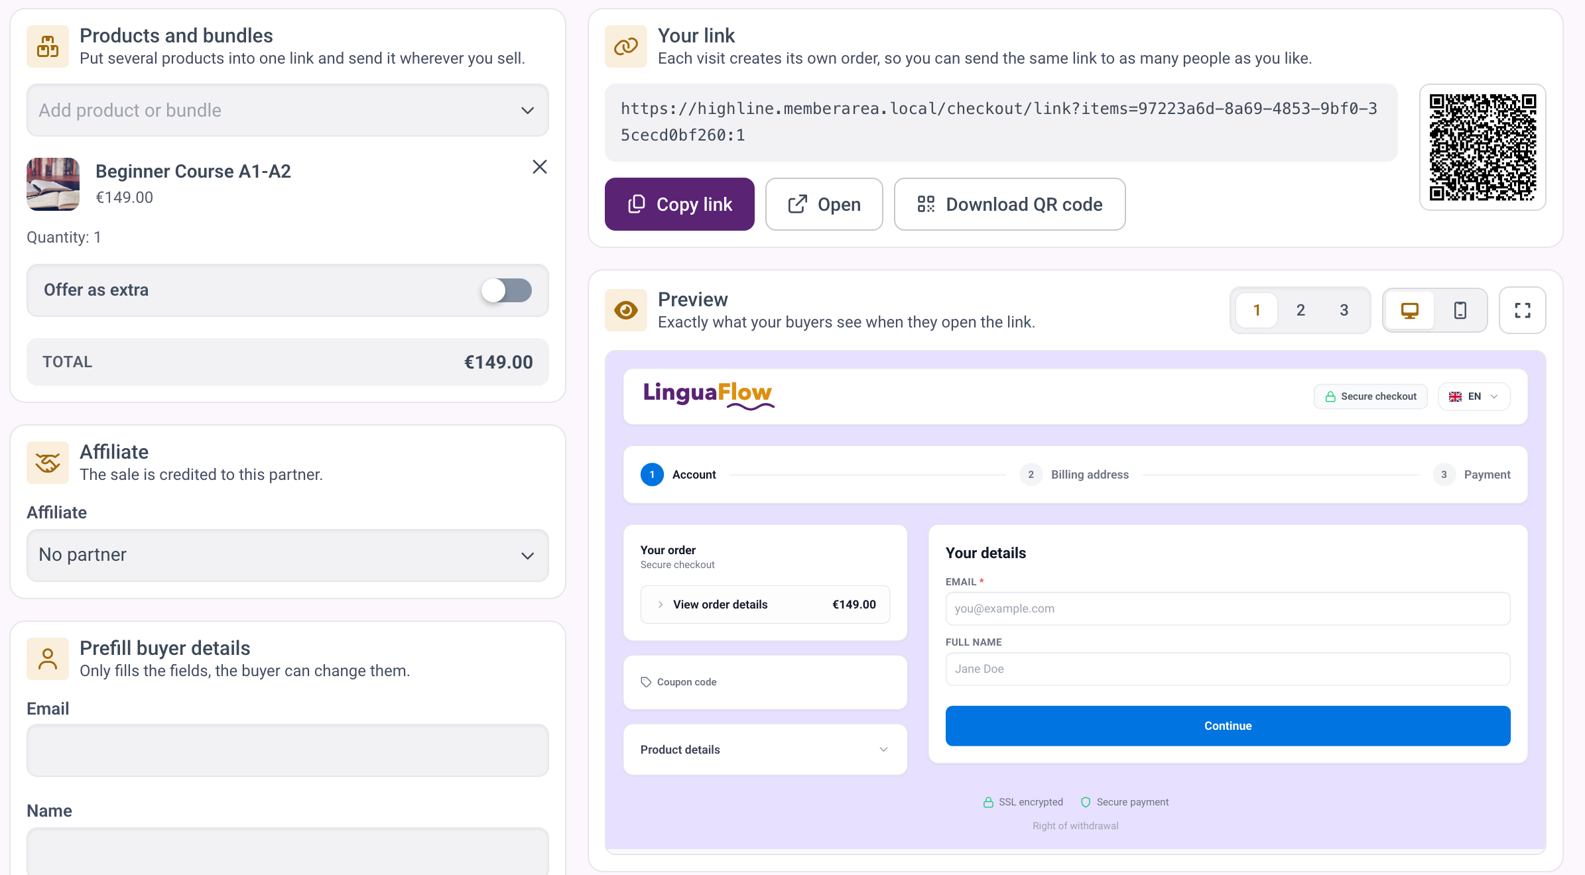Open the preview in fullscreen icon
Image resolution: width=1585 pixels, height=875 pixels.
point(1523,310)
